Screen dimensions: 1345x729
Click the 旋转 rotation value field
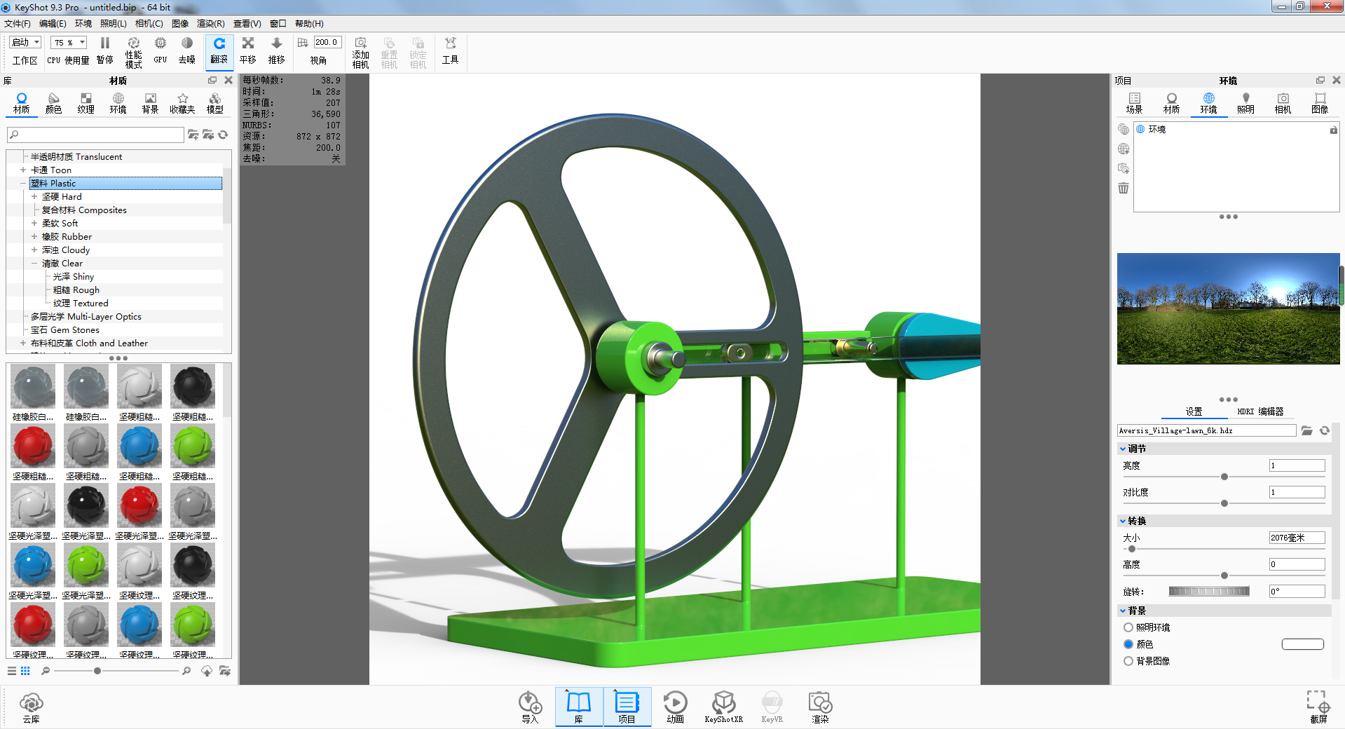pos(1297,591)
